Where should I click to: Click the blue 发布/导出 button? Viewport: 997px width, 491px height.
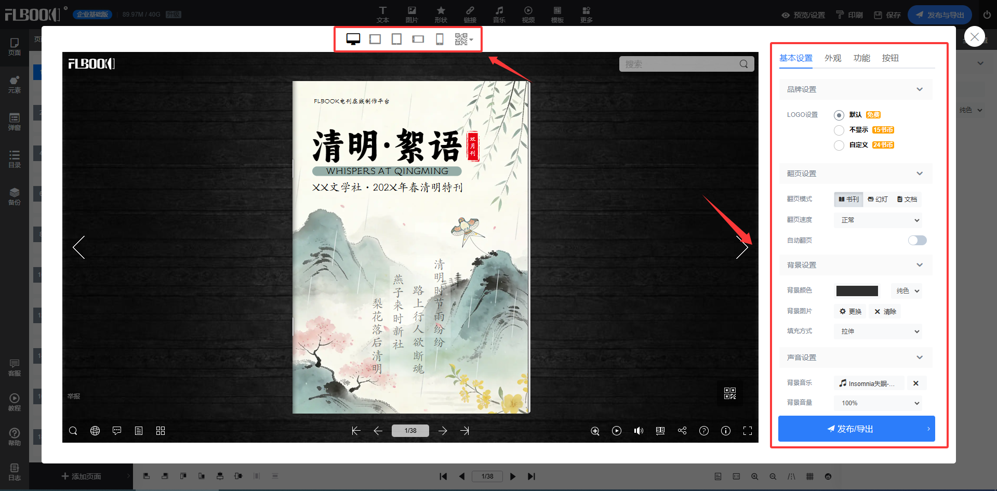pyautogui.click(x=856, y=429)
